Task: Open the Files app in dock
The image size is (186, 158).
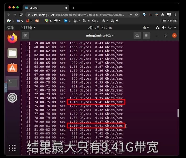Action: click(x=12, y=53)
